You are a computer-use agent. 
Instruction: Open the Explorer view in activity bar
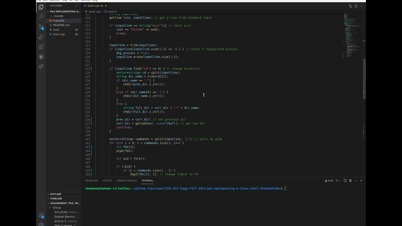click(x=41, y=7)
